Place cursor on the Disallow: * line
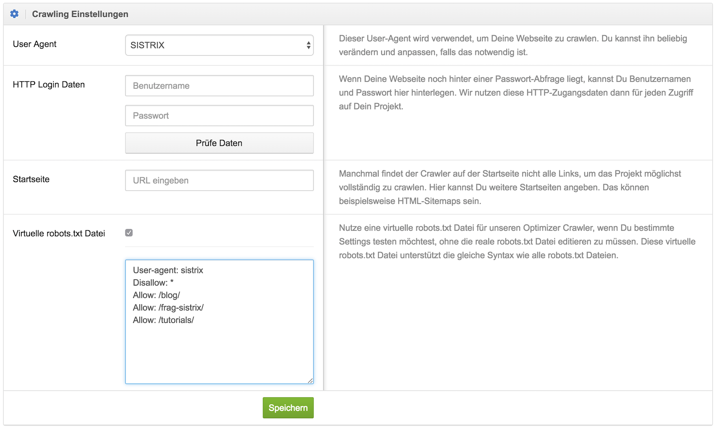 (153, 283)
